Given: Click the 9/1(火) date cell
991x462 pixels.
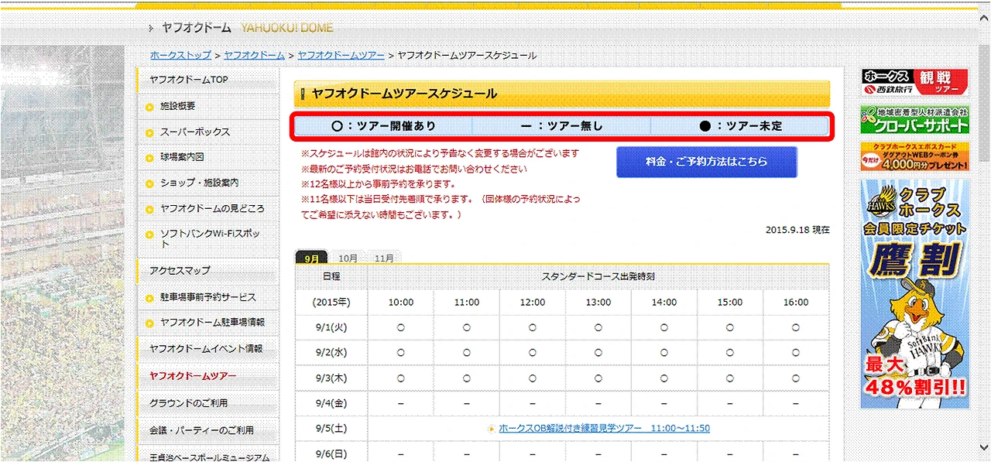Looking at the screenshot, I should (331, 327).
